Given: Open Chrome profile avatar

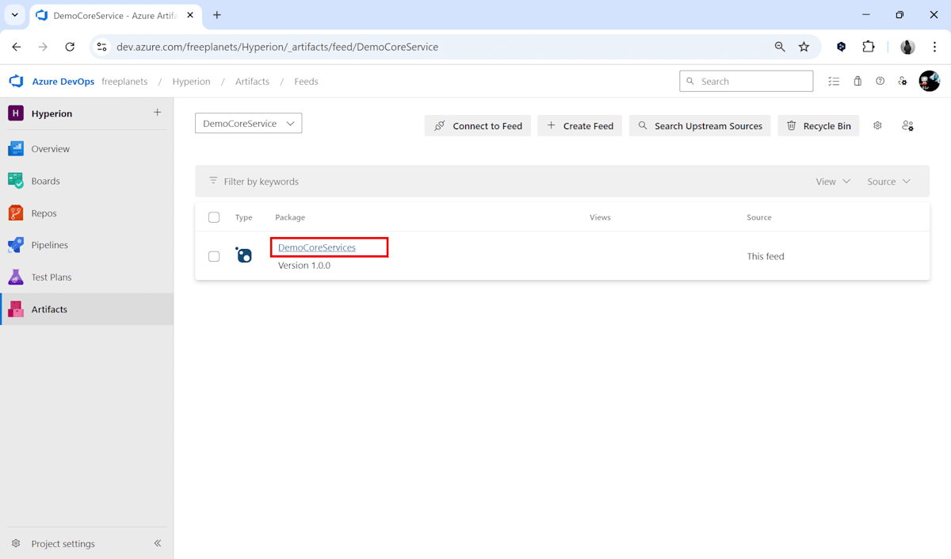Looking at the screenshot, I should 908,47.
